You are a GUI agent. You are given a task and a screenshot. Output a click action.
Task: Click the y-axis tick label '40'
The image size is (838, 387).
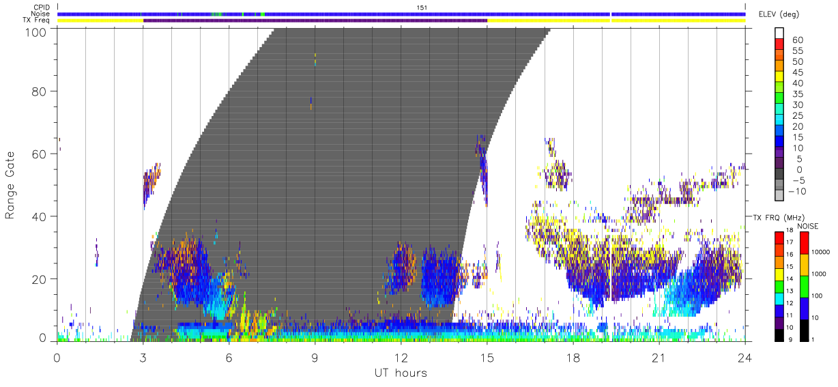(41, 216)
